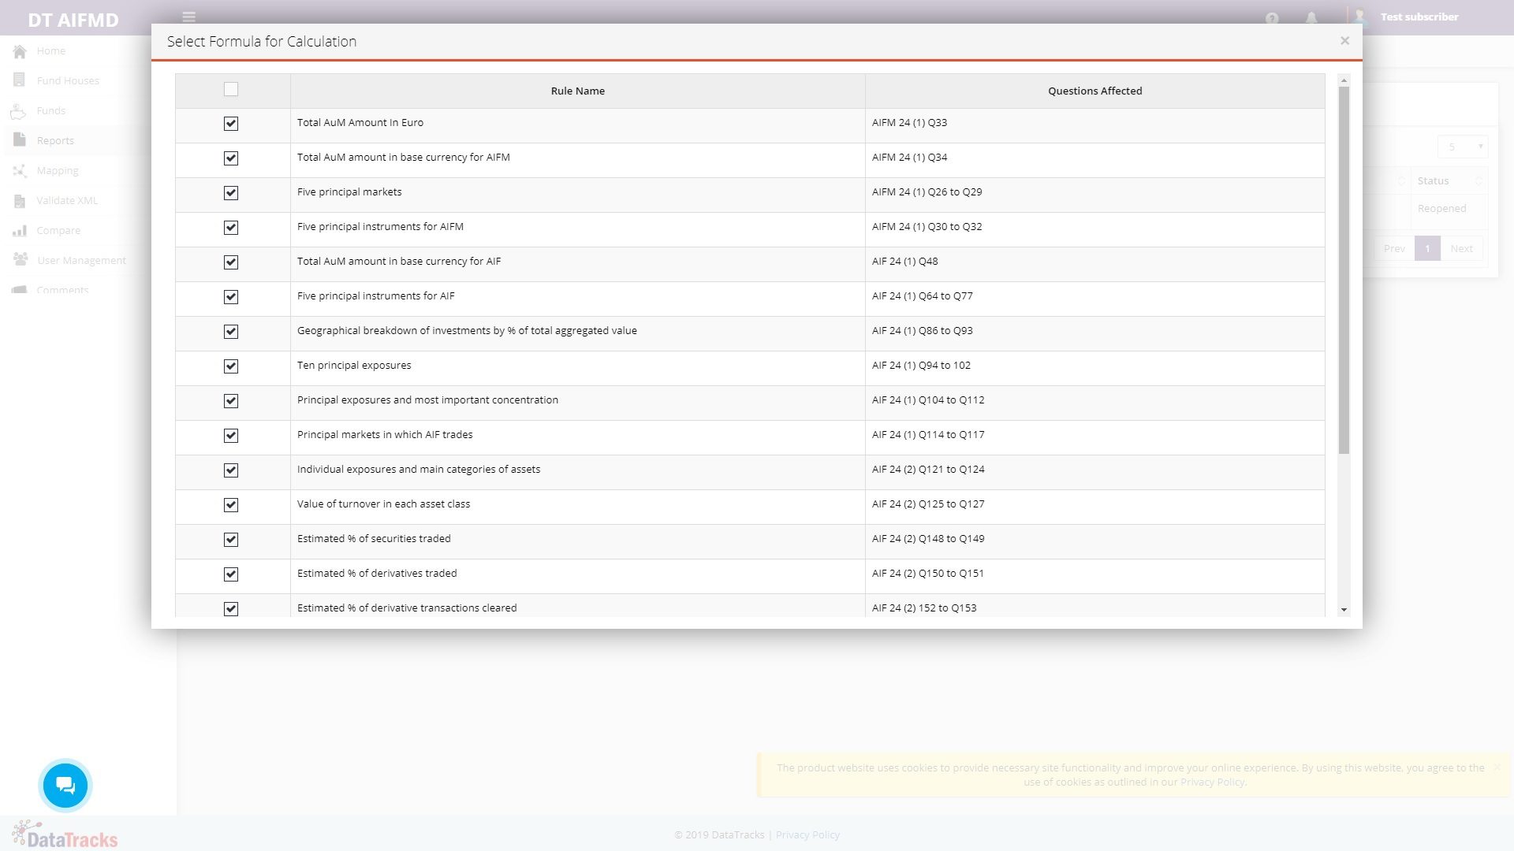The width and height of the screenshot is (1514, 851).
Task: Click the Fund Houses sidebar icon
Action: point(20,80)
